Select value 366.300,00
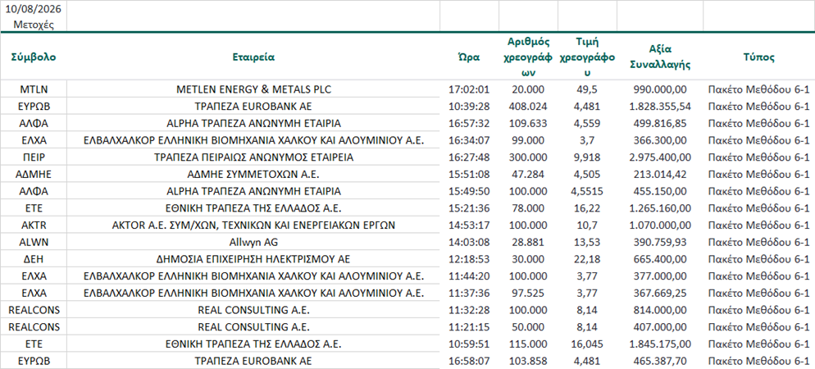 click(660, 140)
